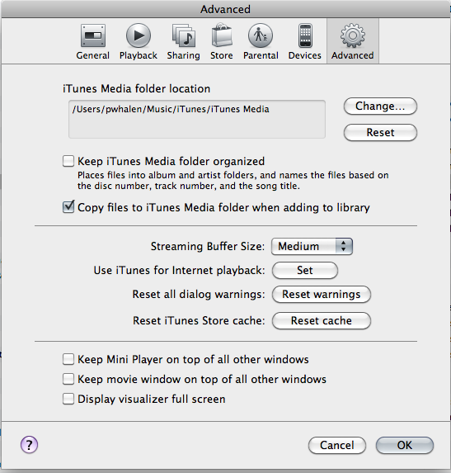Select the Advanced gear pane
This screenshot has width=451, height=473.
[353, 41]
